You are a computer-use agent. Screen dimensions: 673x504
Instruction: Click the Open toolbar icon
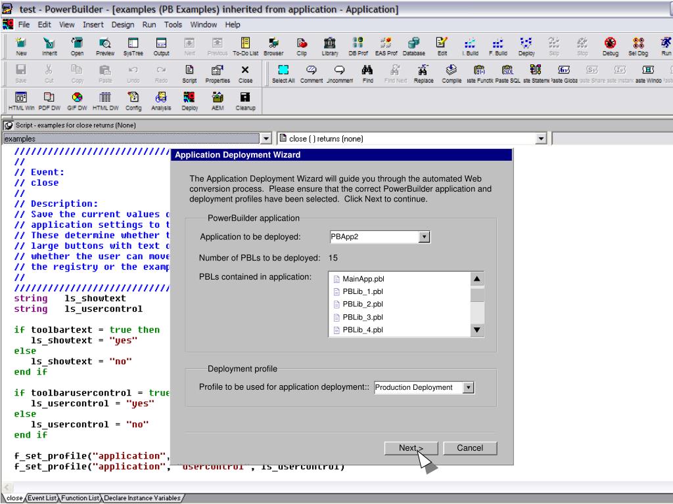78,47
